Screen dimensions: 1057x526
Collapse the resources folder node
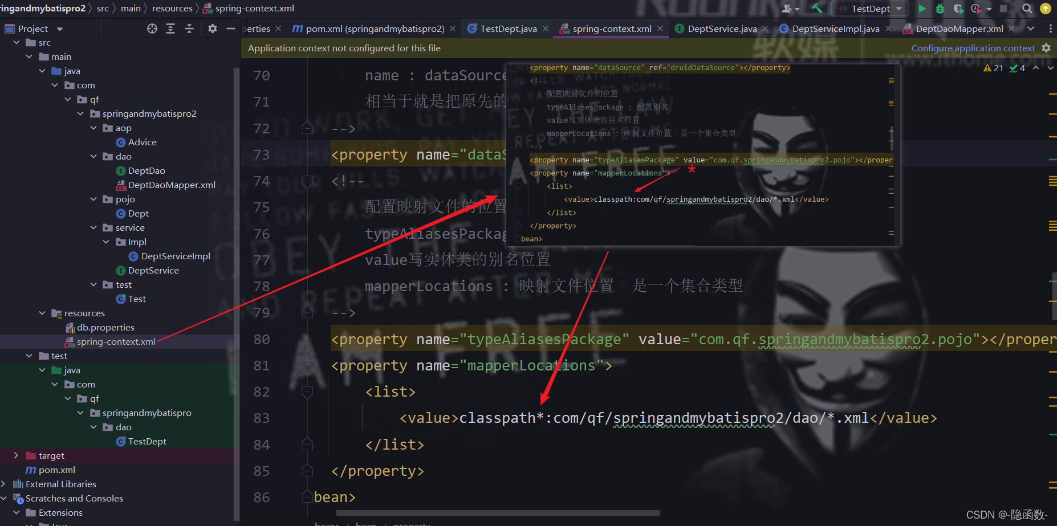42,313
